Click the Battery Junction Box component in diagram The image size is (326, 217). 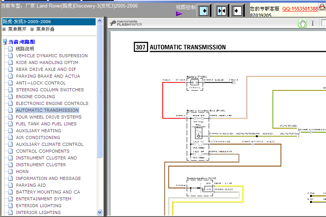(198, 136)
